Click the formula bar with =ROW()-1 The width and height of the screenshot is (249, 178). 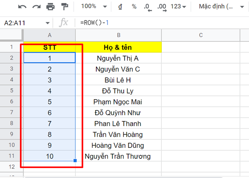tap(162, 23)
